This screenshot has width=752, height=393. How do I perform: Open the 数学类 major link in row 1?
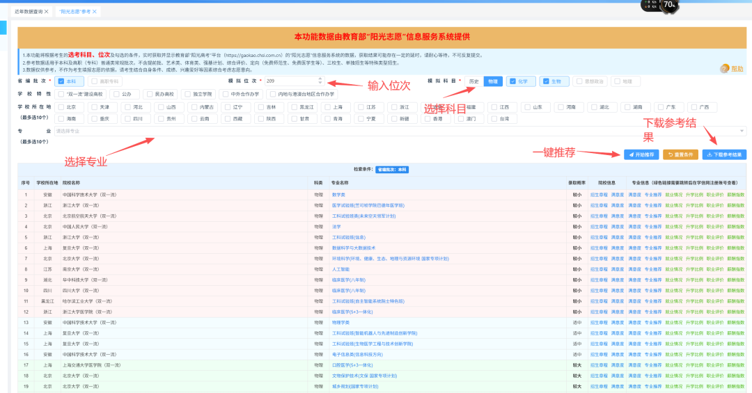point(338,195)
